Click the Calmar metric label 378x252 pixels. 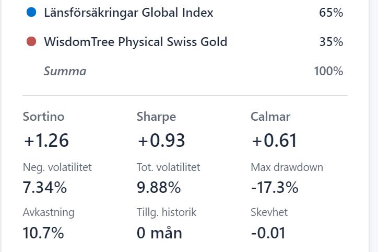pos(270,117)
